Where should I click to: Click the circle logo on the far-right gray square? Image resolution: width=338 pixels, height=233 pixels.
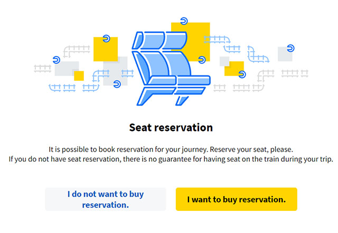(290, 48)
